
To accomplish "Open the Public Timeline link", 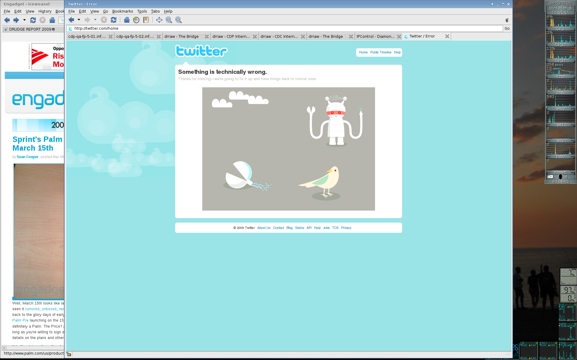I will (381, 52).
